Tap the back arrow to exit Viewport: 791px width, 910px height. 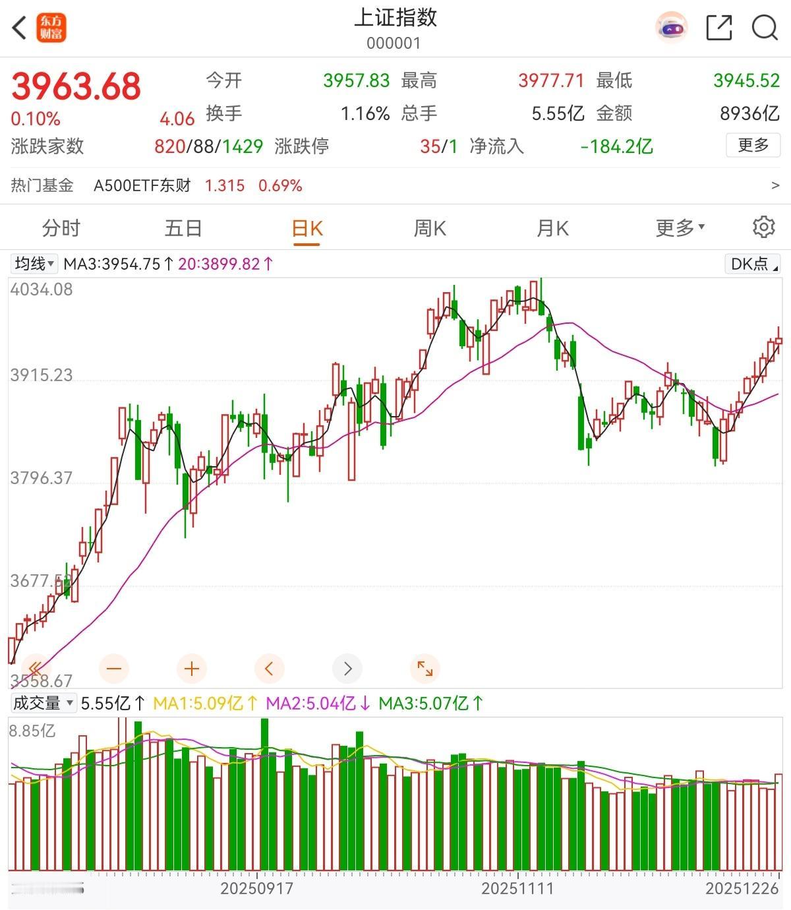coord(19,28)
